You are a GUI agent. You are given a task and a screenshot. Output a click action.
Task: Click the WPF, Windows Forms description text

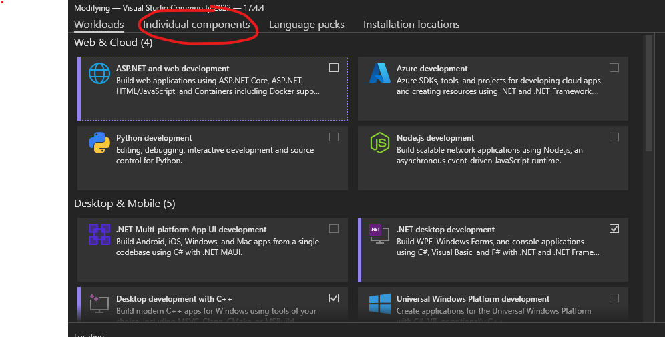click(498, 247)
